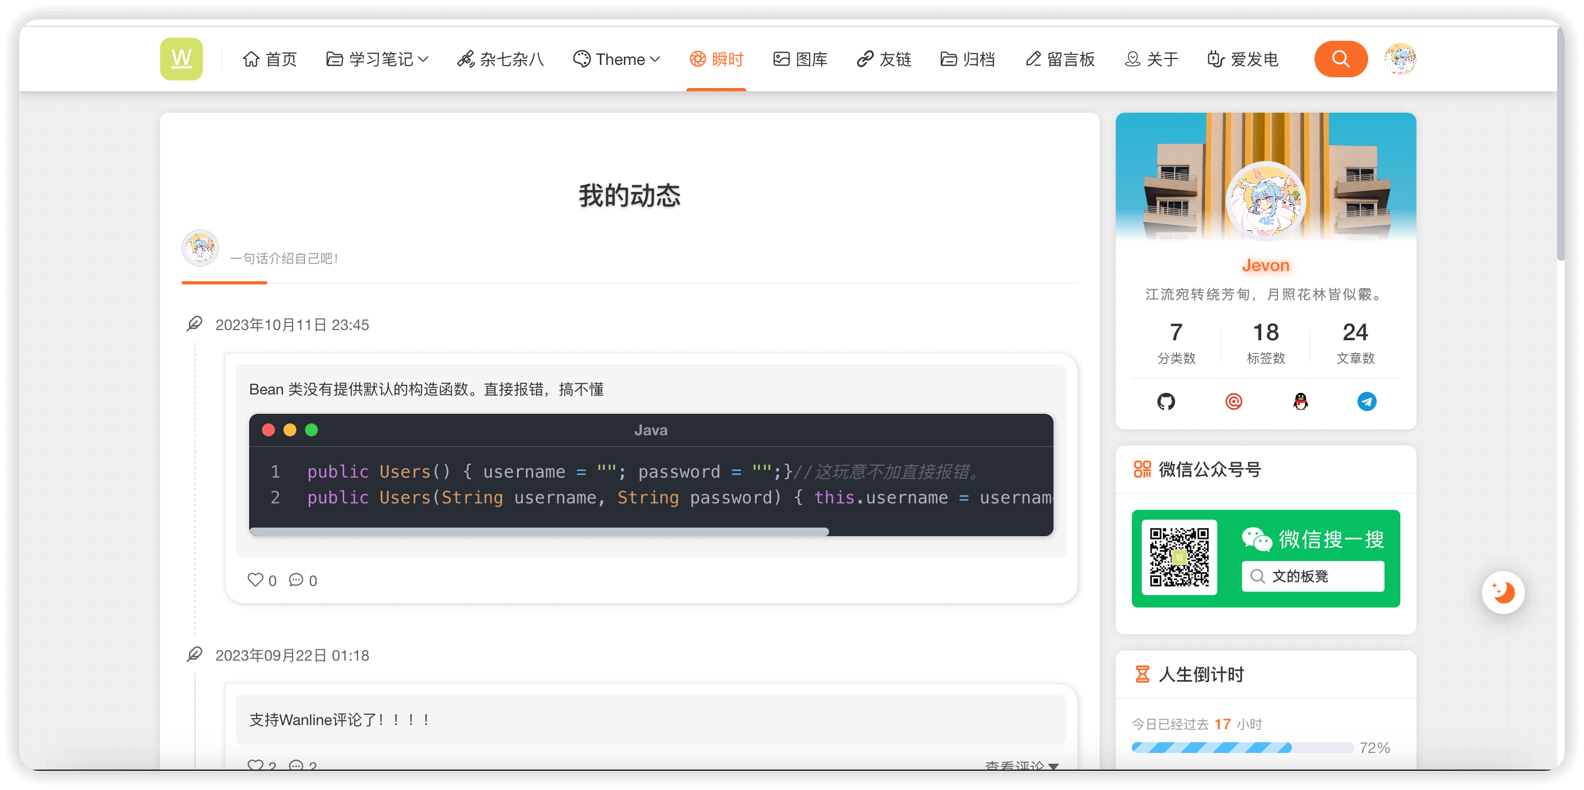Click the 2023年09月22日 01:18 timestamp
1584x790 pixels.
tap(292, 655)
